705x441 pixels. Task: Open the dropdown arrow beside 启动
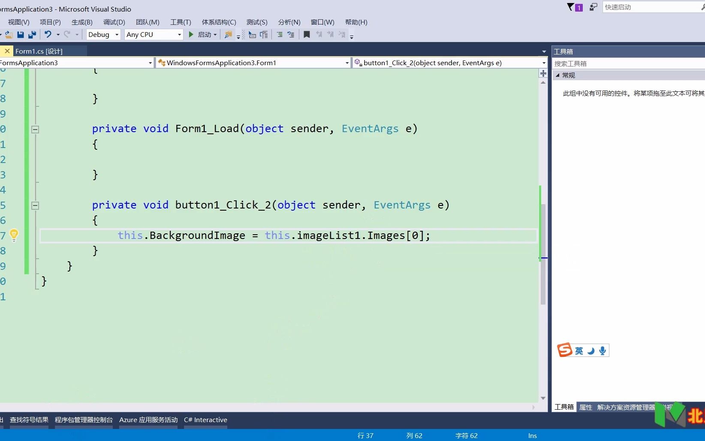pos(215,35)
